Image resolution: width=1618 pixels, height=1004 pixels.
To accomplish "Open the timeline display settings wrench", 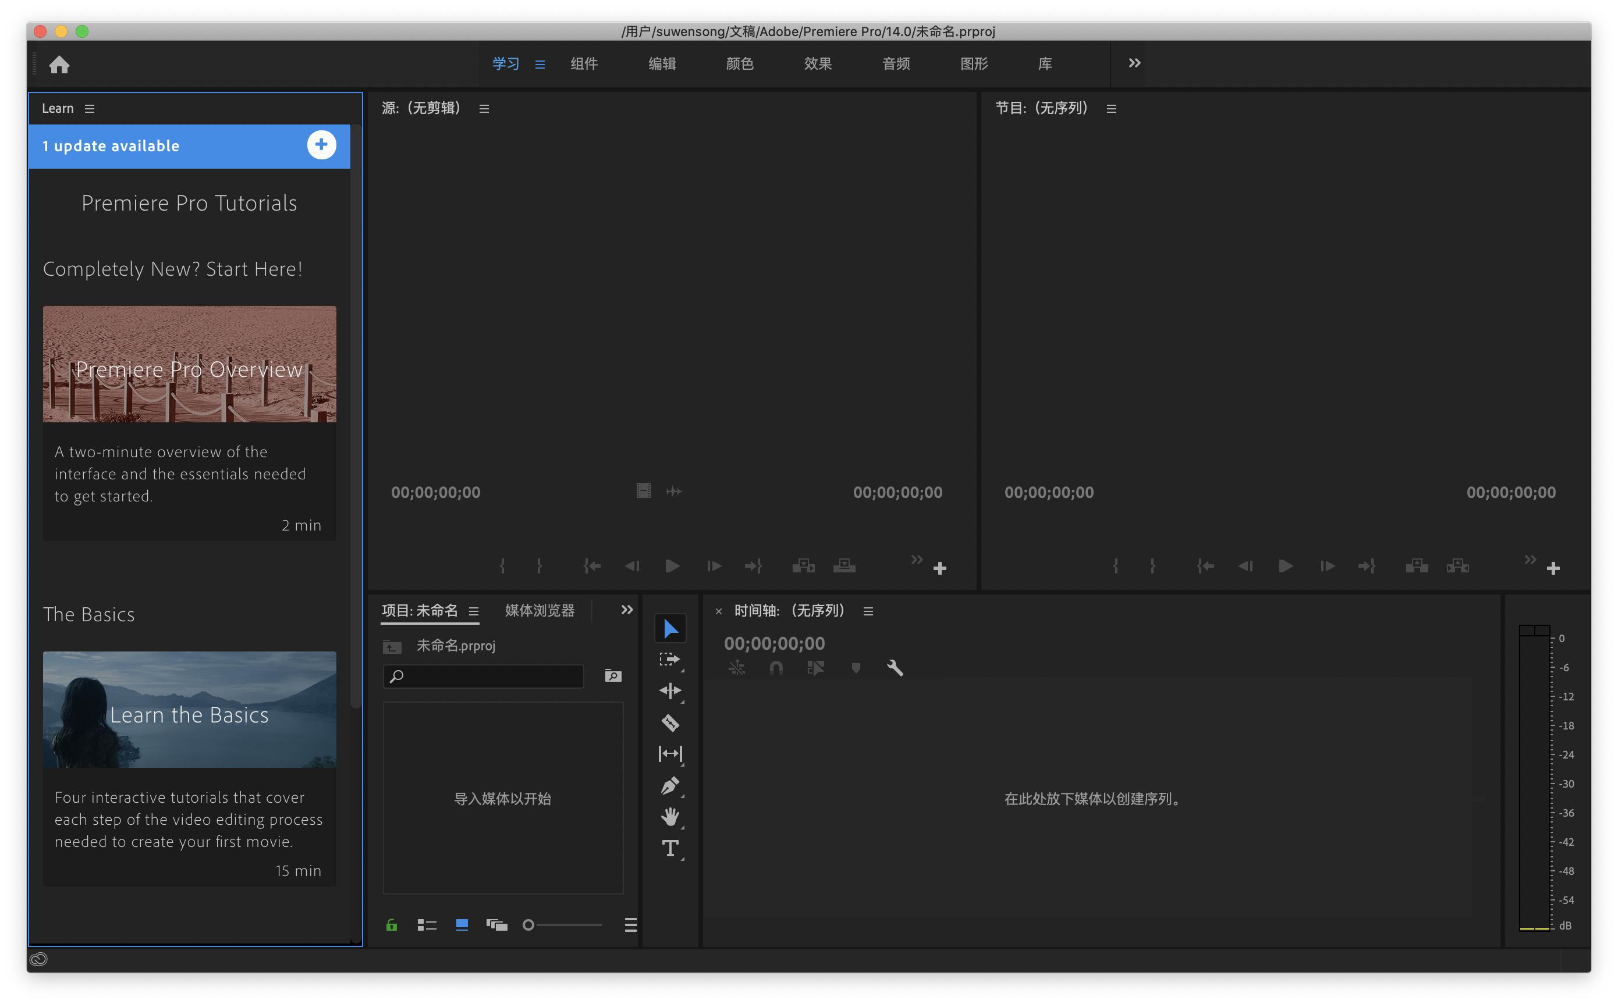I will 895,668.
